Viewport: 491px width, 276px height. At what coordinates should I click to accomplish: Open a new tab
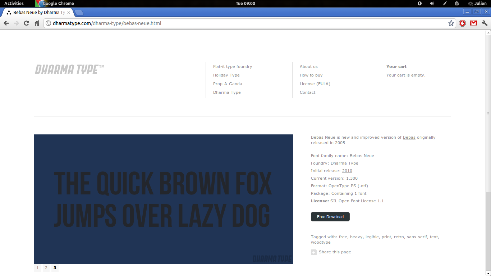(79, 13)
